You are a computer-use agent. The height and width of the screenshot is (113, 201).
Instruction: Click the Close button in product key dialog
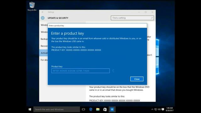[x=137, y=79]
